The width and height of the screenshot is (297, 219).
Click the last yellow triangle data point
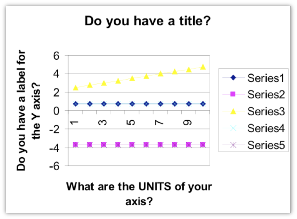(x=203, y=67)
